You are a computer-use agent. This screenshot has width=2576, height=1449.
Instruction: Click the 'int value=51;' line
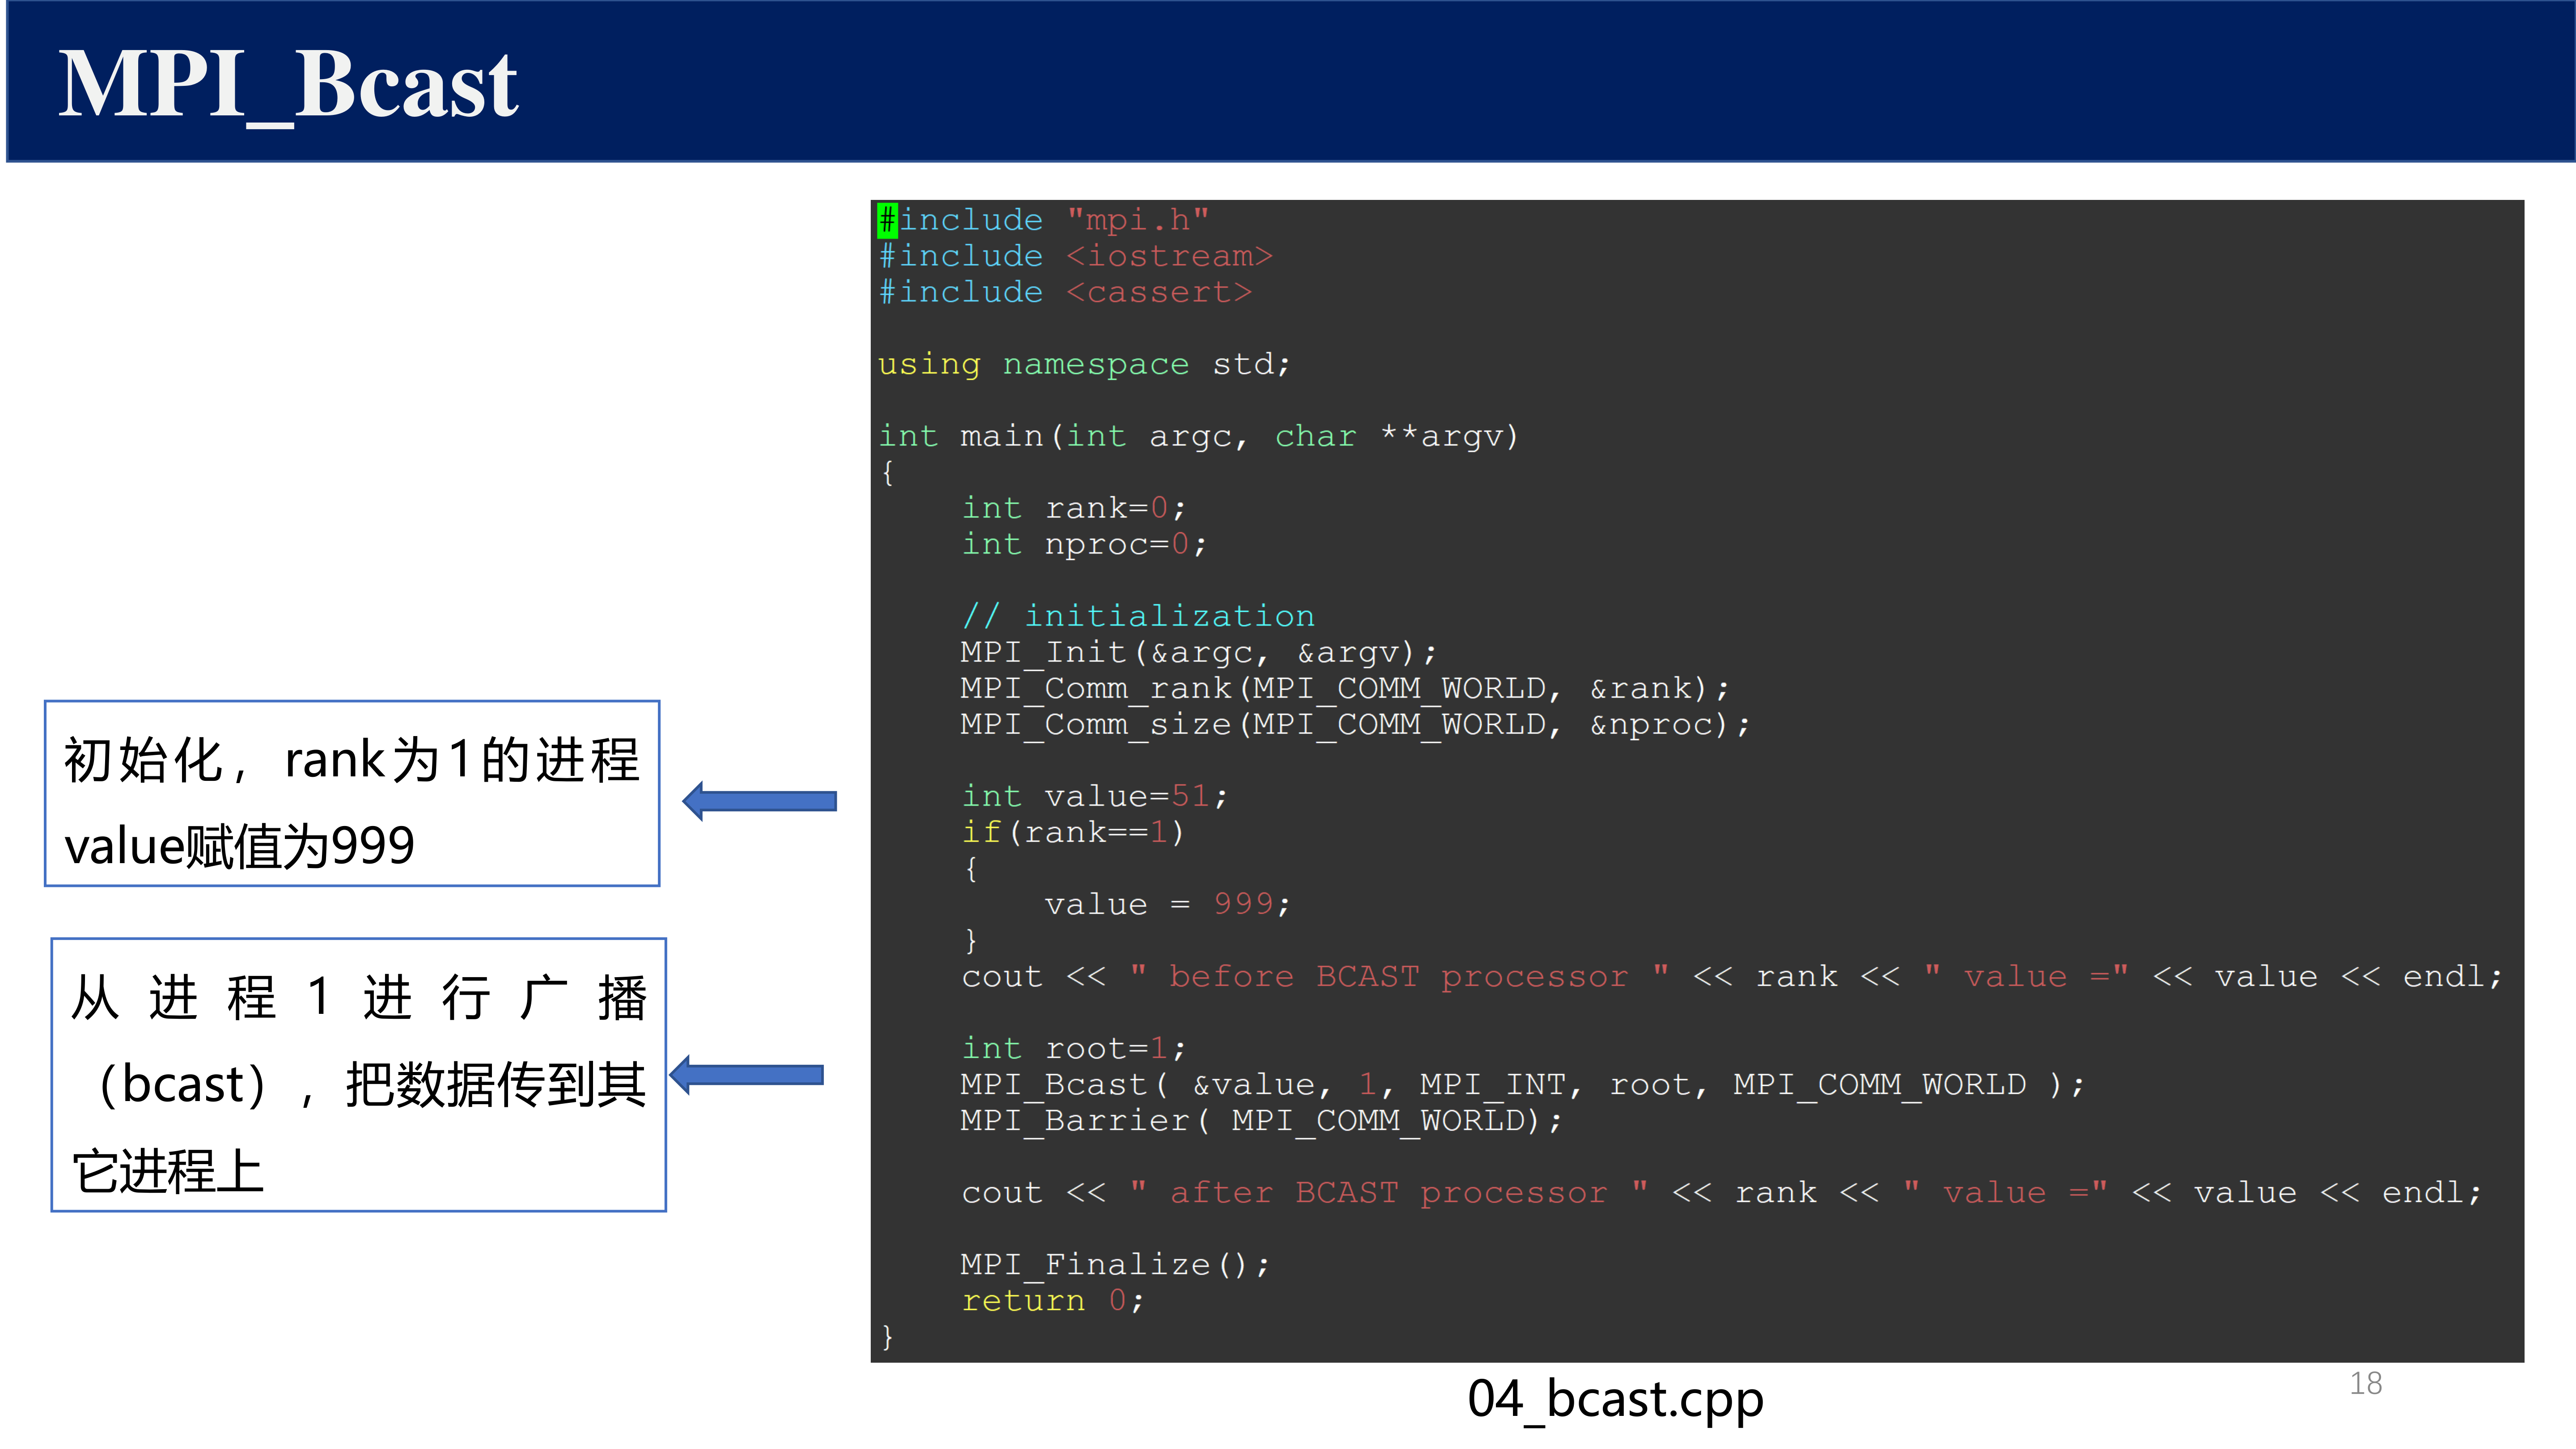tap(1094, 796)
